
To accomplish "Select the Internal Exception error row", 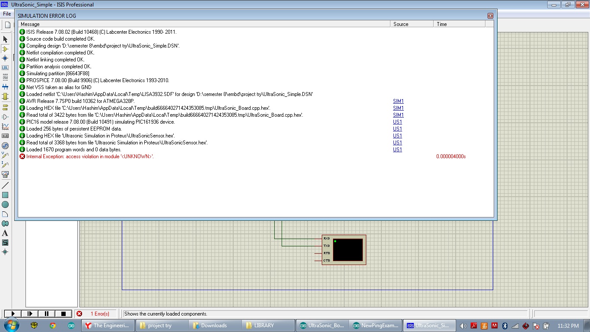I will 86,156.
